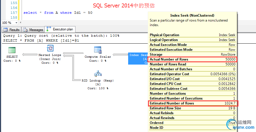The width and height of the screenshot is (256, 132).
Task: Click the 'SELECT * FROM [A] WHERE [Id1]=@1' text
Action: tap(41, 40)
